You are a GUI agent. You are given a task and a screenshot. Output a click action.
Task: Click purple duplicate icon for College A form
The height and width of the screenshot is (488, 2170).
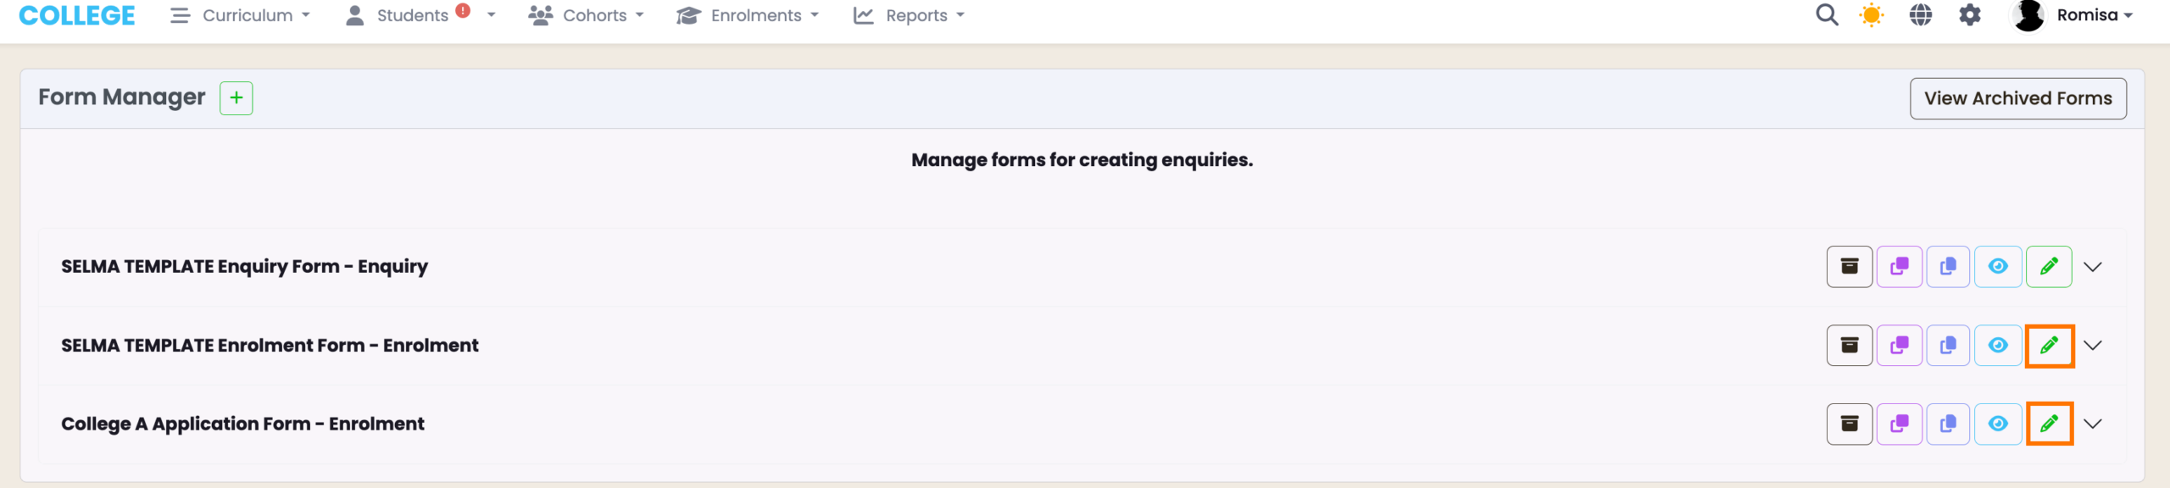point(1899,424)
